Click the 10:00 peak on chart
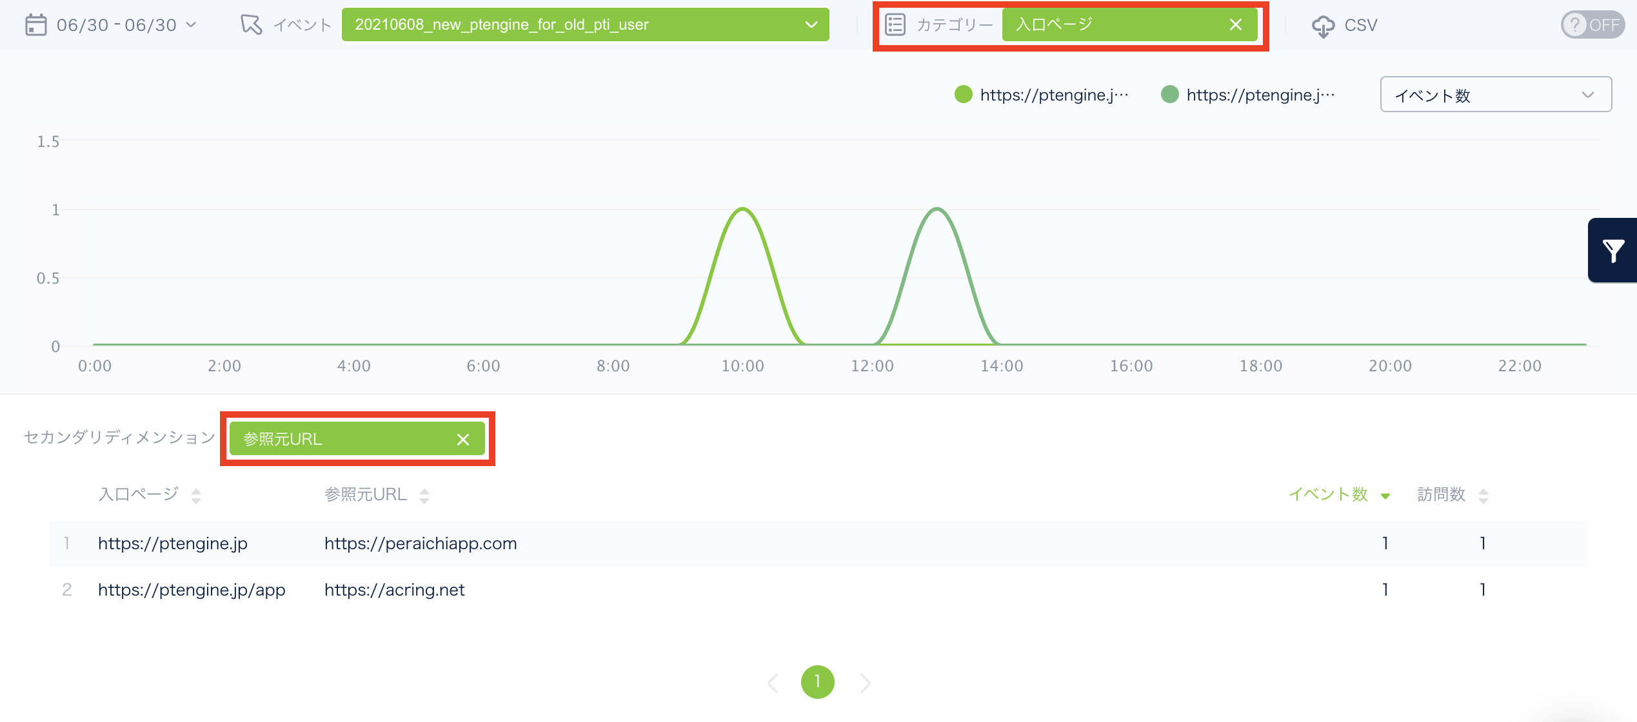The image size is (1637, 722). click(x=743, y=208)
